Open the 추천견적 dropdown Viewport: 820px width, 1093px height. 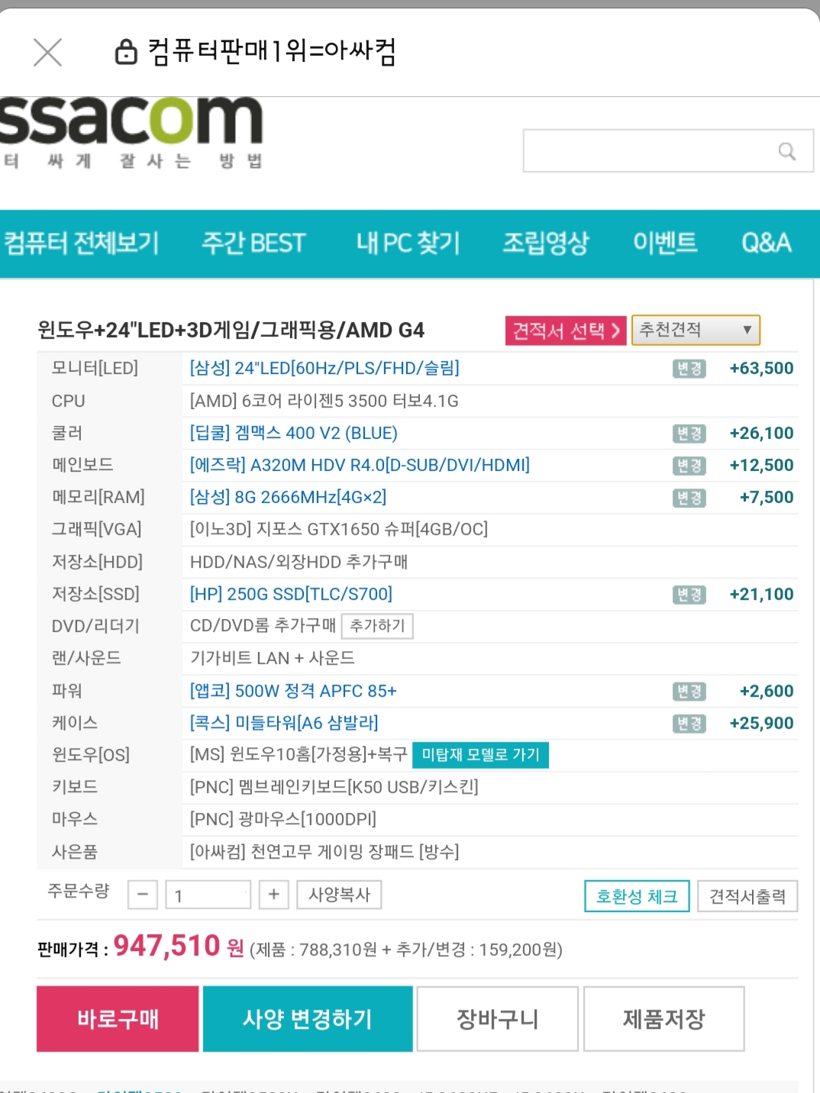696,330
